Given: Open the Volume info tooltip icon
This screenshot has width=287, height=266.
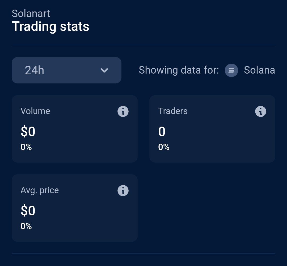Looking at the screenshot, I should (x=123, y=111).
